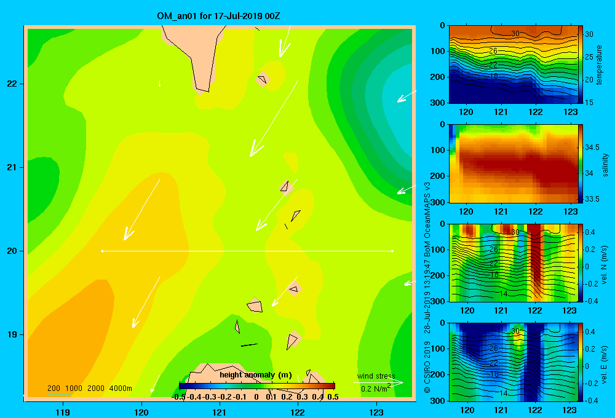Click the 14 contour label in vel. N panel

(504, 293)
